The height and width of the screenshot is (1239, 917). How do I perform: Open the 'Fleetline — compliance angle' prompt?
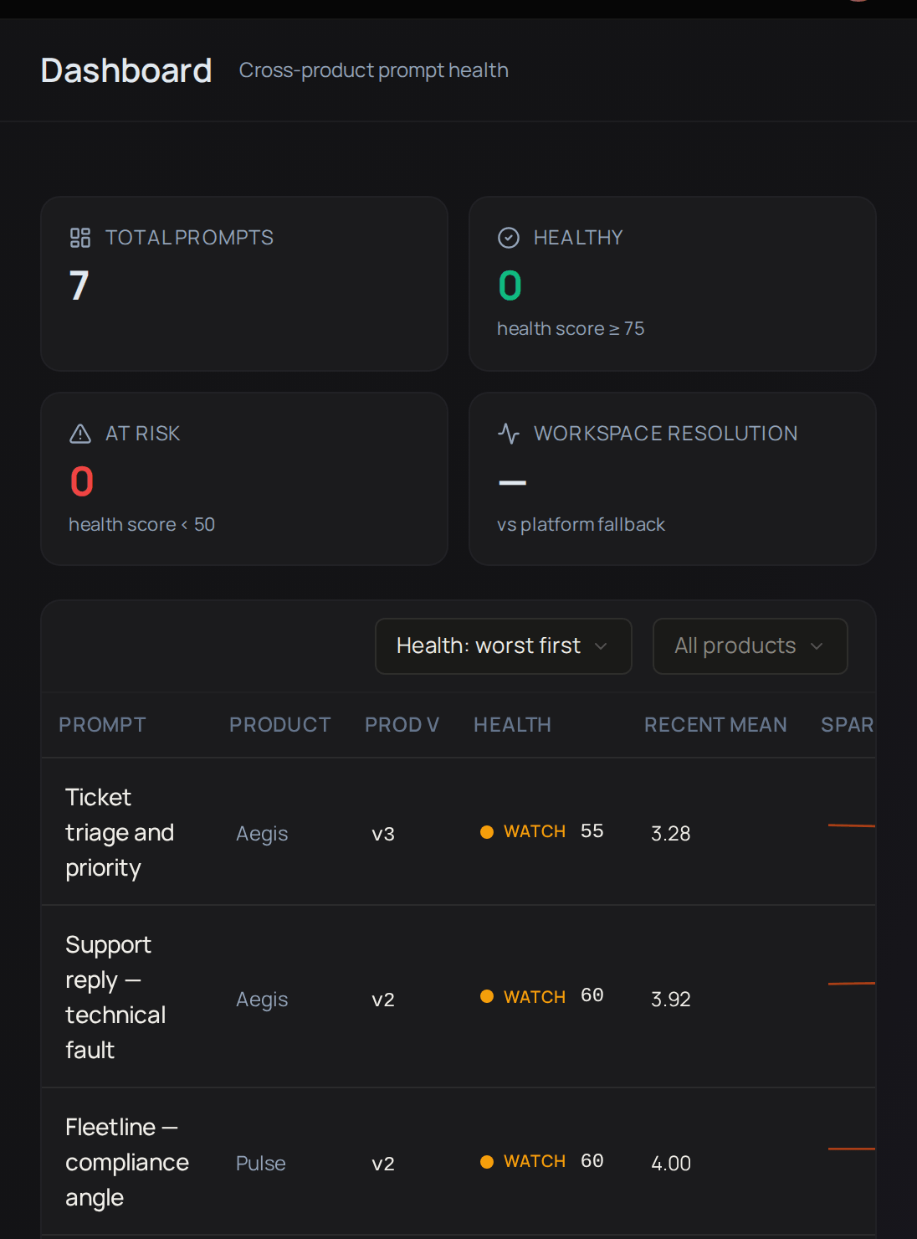tap(127, 1162)
